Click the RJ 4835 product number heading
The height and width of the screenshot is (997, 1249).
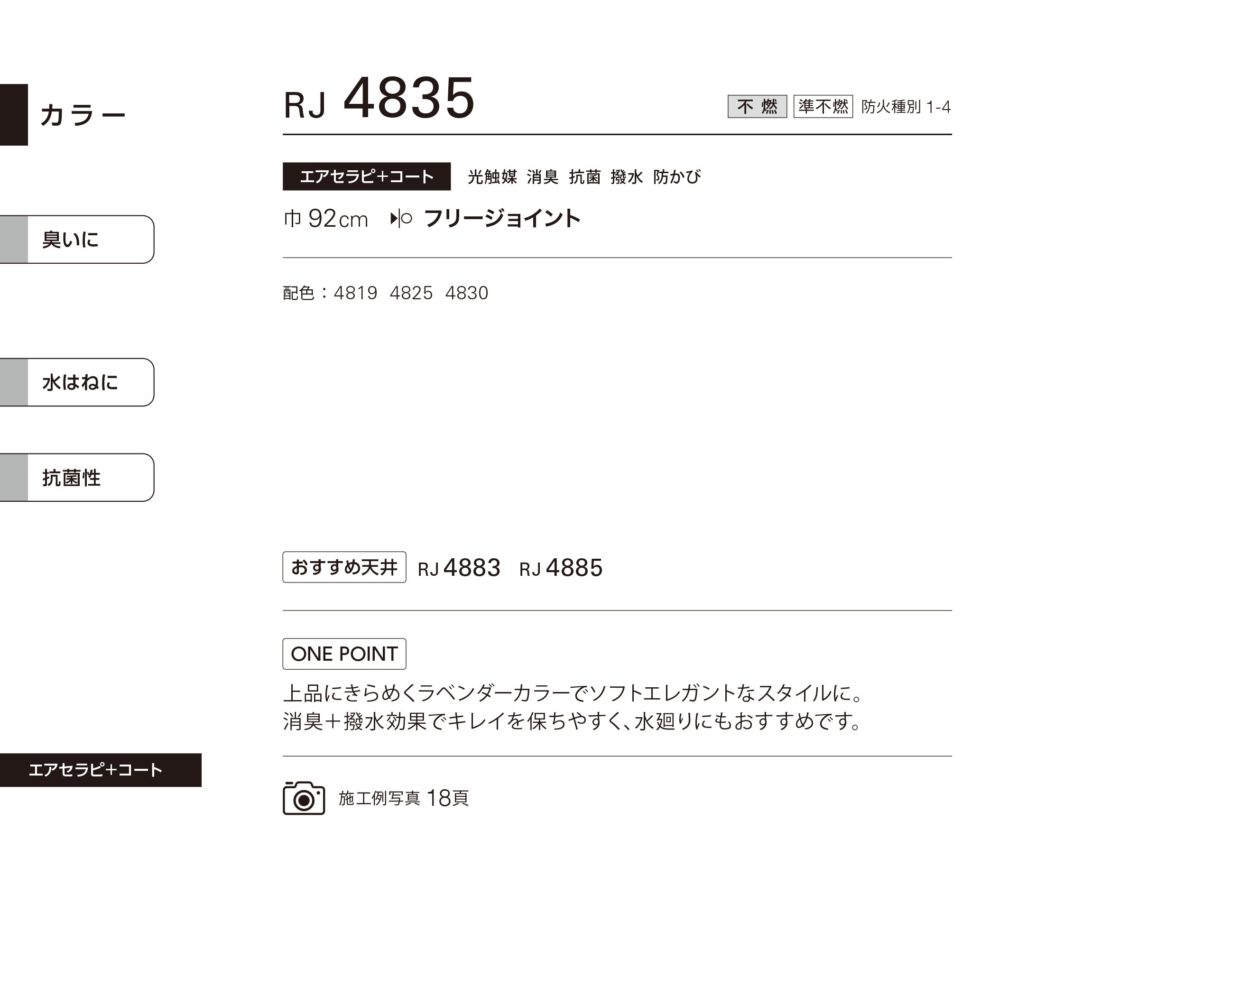[379, 99]
